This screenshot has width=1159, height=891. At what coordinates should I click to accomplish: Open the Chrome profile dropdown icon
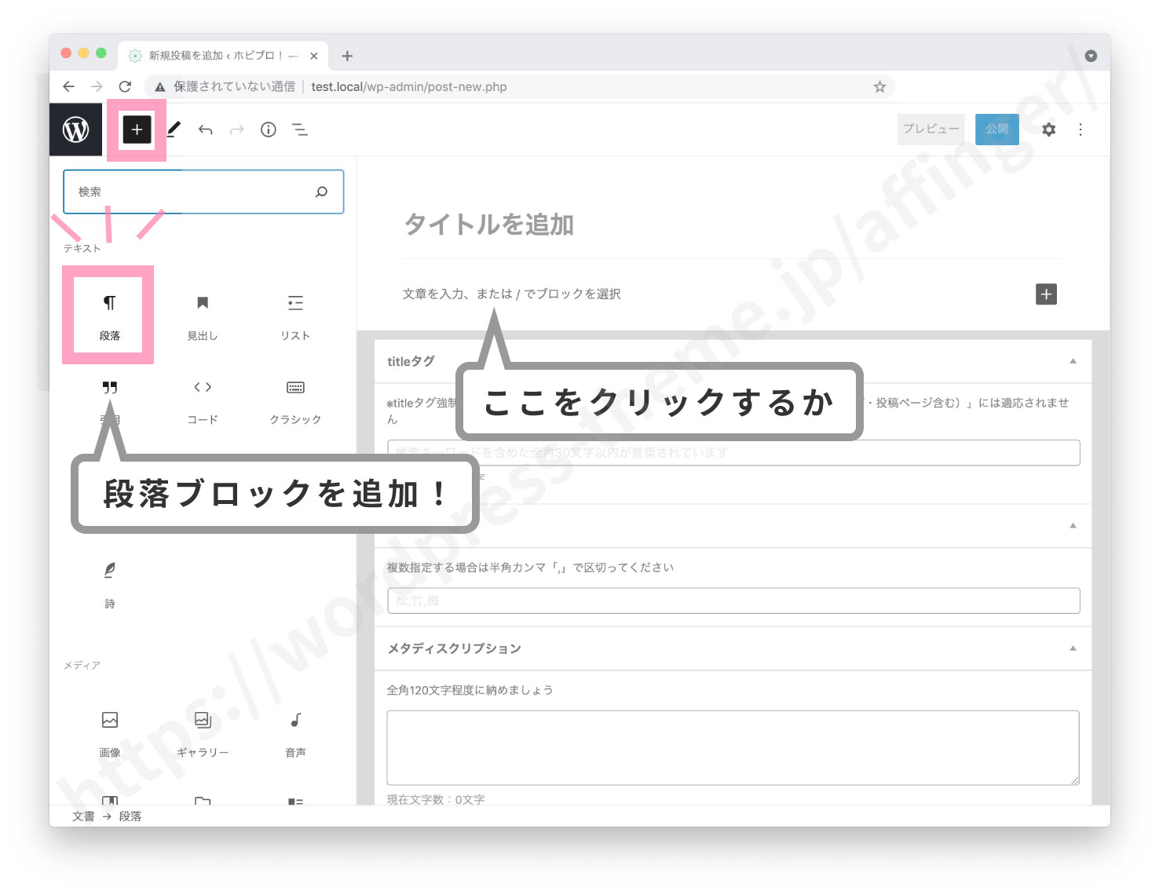(x=1091, y=56)
